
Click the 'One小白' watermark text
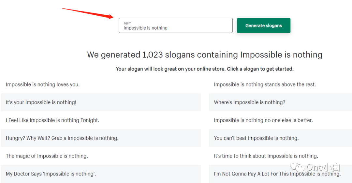click(x=323, y=168)
